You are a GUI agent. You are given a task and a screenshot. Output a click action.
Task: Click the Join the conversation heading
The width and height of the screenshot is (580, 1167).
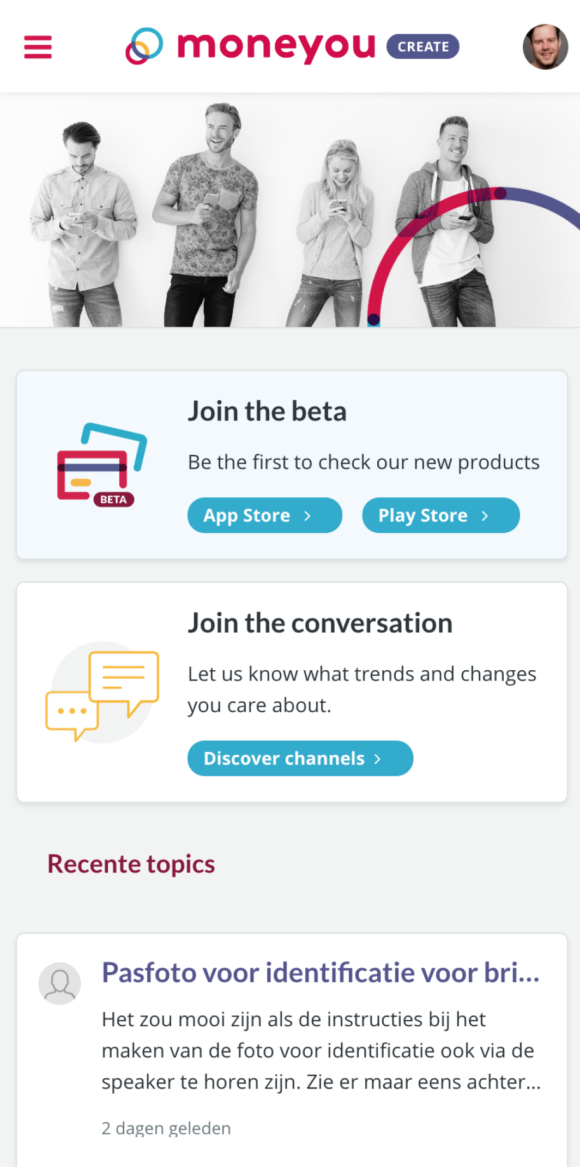pyautogui.click(x=320, y=623)
